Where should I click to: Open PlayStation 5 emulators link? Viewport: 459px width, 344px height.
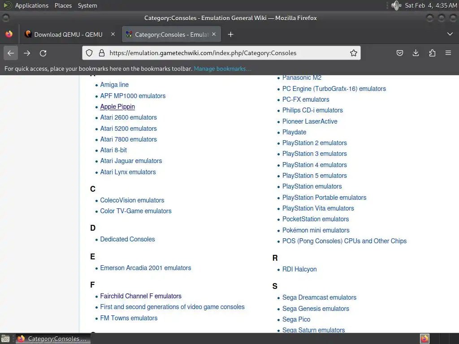(x=314, y=176)
